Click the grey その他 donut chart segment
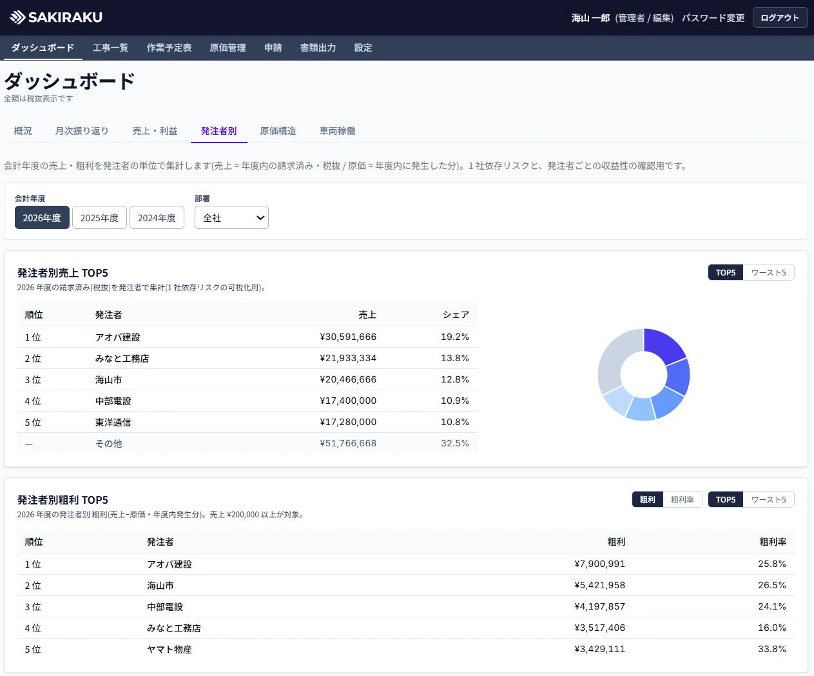814x676 pixels. pos(614,358)
